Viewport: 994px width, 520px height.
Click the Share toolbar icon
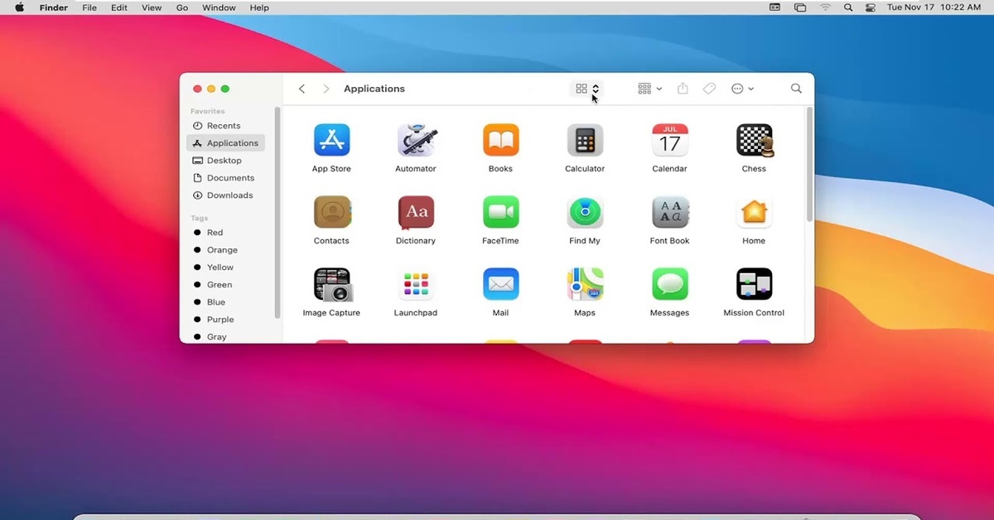(x=683, y=89)
